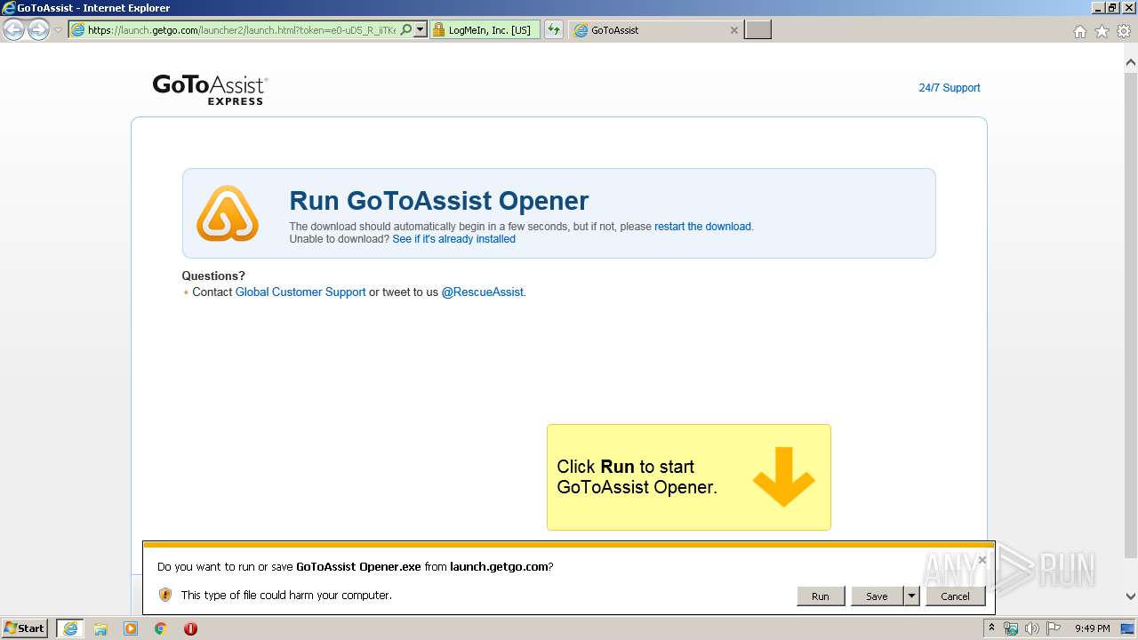Viewport: 1138px width, 640px height.
Task: Open the Tools gear icon
Action: tap(1124, 31)
